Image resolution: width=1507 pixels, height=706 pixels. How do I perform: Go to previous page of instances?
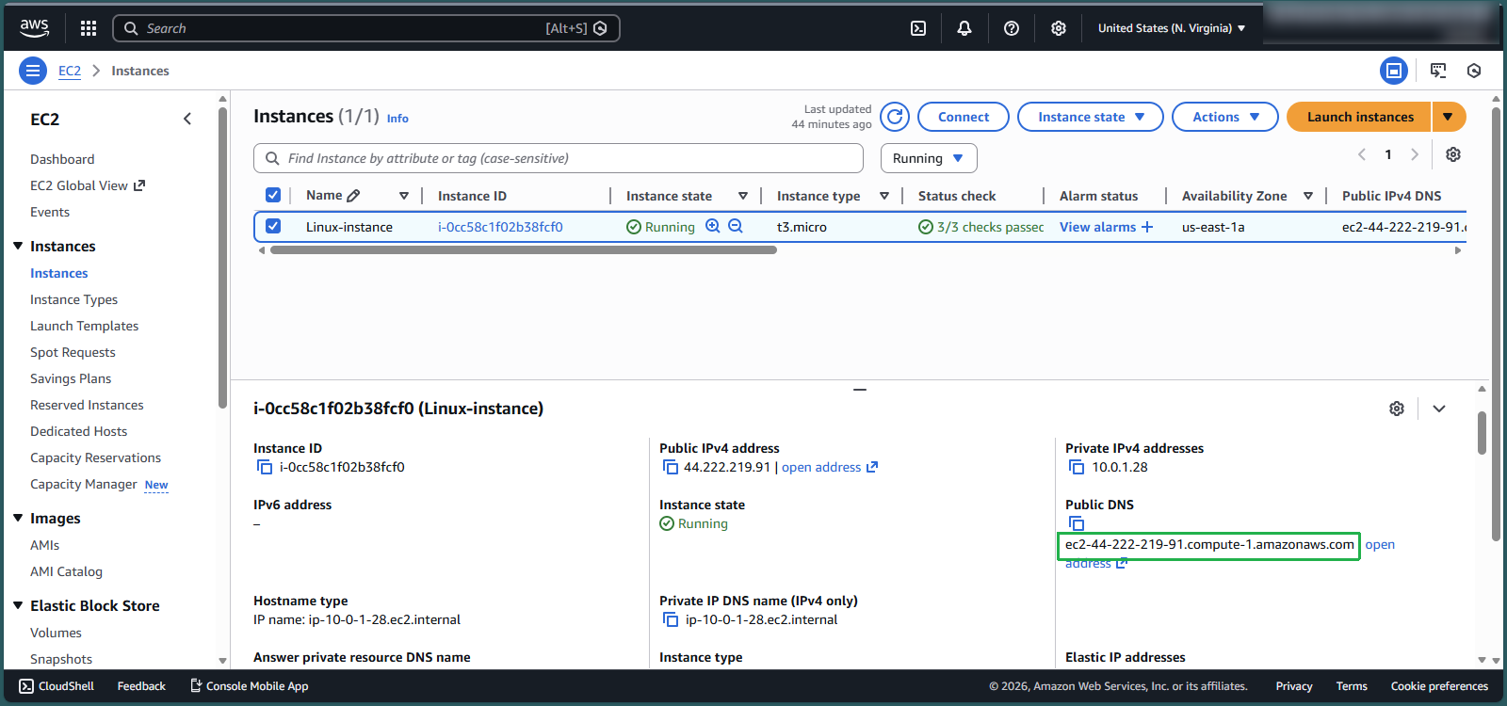coord(1362,154)
